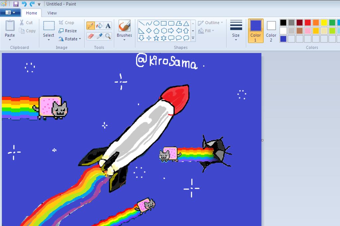This screenshot has height=226, width=340.
Task: Pick the dark red color swatch
Action: coord(300,23)
